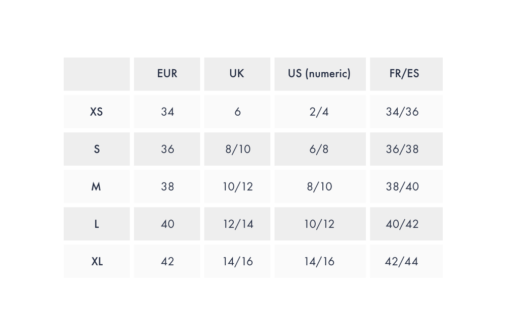Choose the M size row label
The image size is (506, 335).
click(x=97, y=186)
